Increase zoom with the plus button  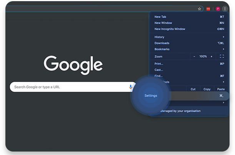[x=212, y=56]
